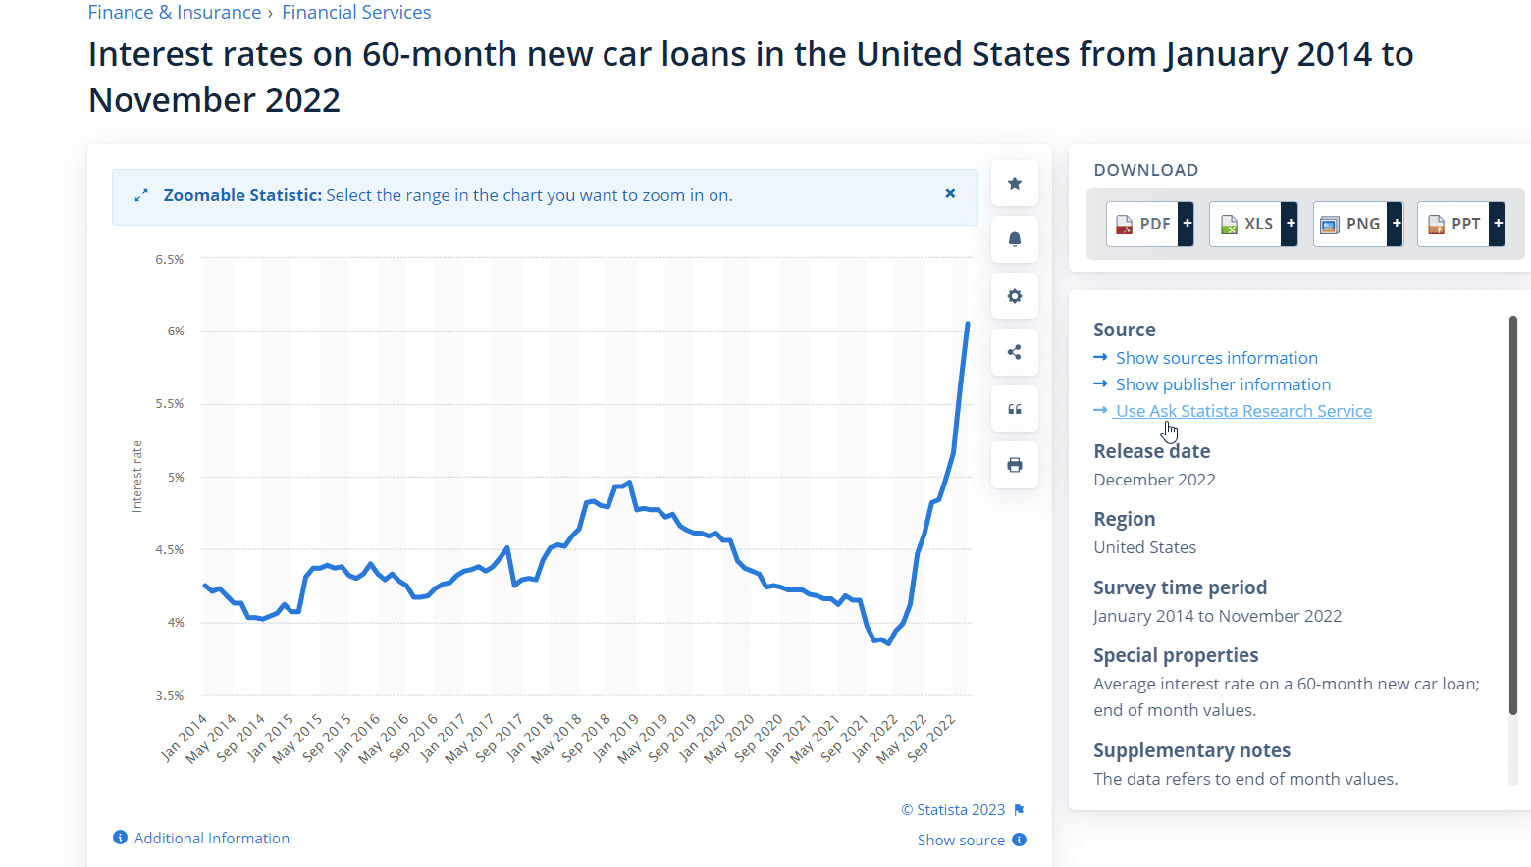1531x867 pixels.
Task: Click the info icon beside Additional Information
Action: click(x=120, y=838)
